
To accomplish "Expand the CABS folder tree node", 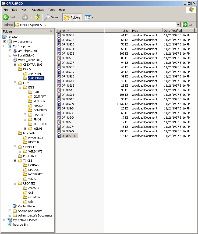I will click(x=25, y=92).
